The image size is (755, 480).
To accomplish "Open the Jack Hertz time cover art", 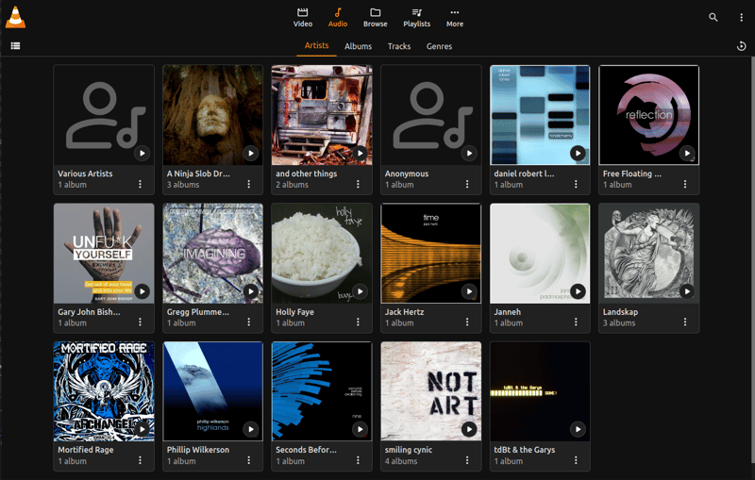I will click(x=431, y=253).
